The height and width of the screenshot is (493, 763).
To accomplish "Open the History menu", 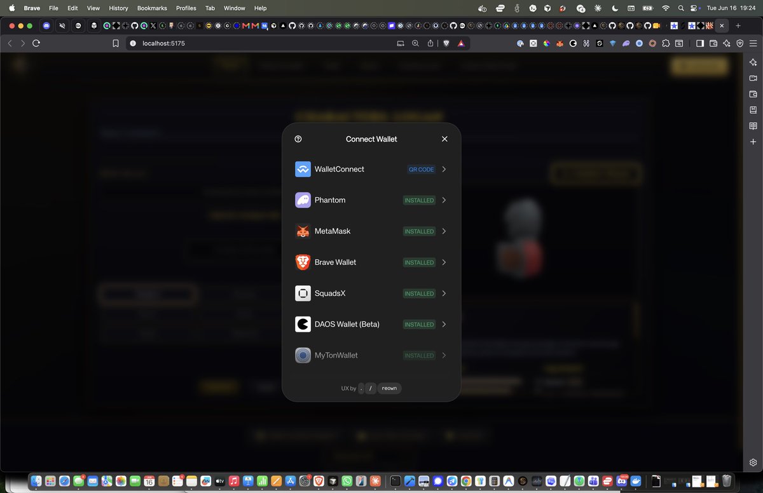I will click(x=118, y=8).
